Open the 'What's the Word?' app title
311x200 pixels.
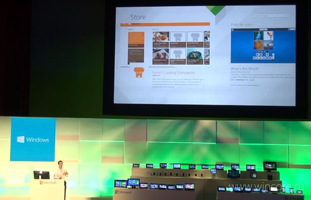[245, 69]
